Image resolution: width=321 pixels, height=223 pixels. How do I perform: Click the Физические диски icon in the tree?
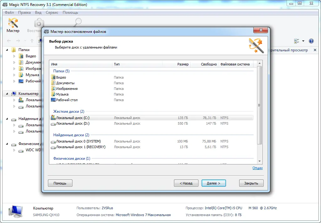14,145
